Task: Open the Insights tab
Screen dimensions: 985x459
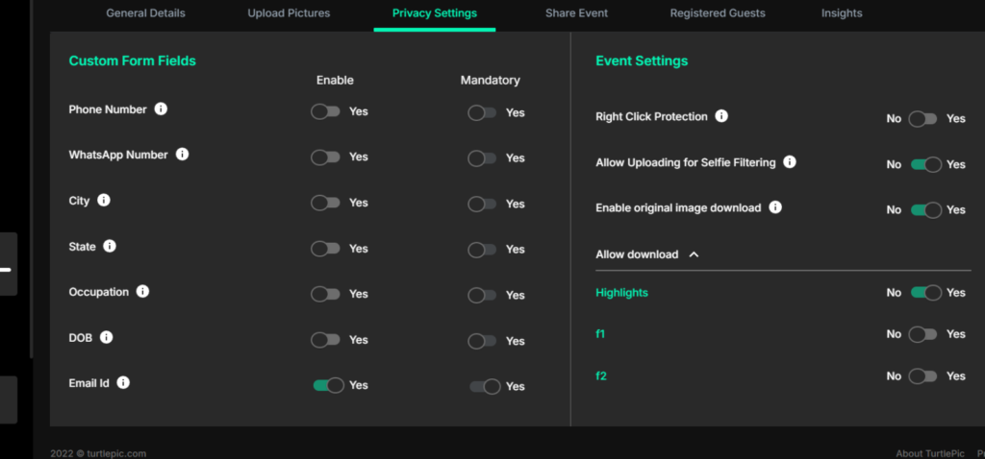Action: coord(842,13)
